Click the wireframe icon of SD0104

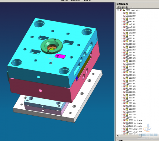click(x=127, y=84)
